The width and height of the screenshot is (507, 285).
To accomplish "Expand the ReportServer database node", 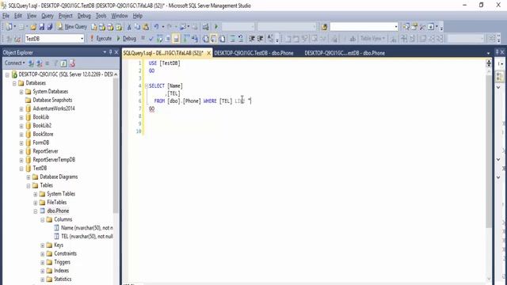I will 21,151.
